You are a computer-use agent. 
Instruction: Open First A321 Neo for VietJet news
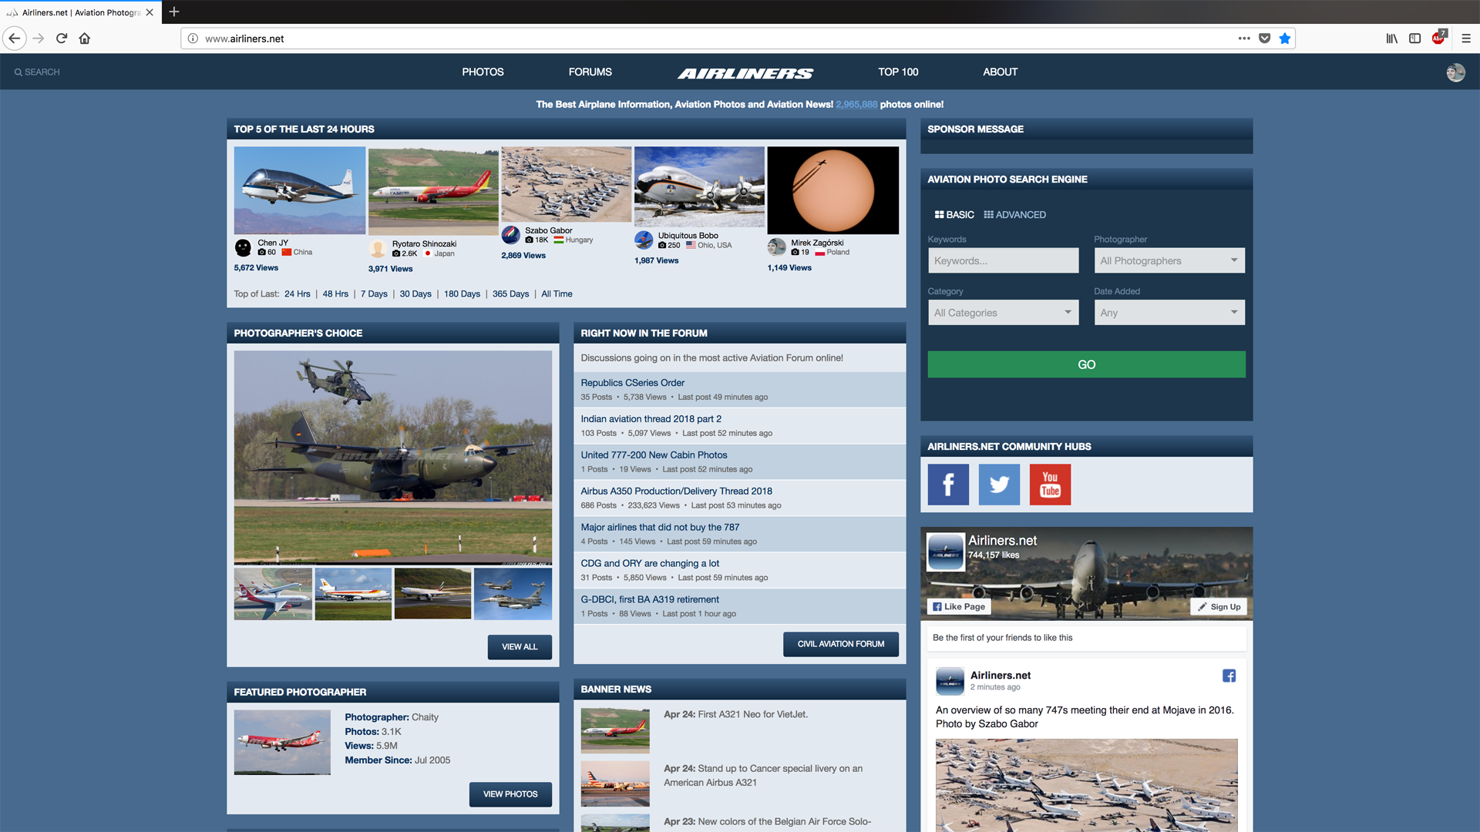(x=752, y=715)
